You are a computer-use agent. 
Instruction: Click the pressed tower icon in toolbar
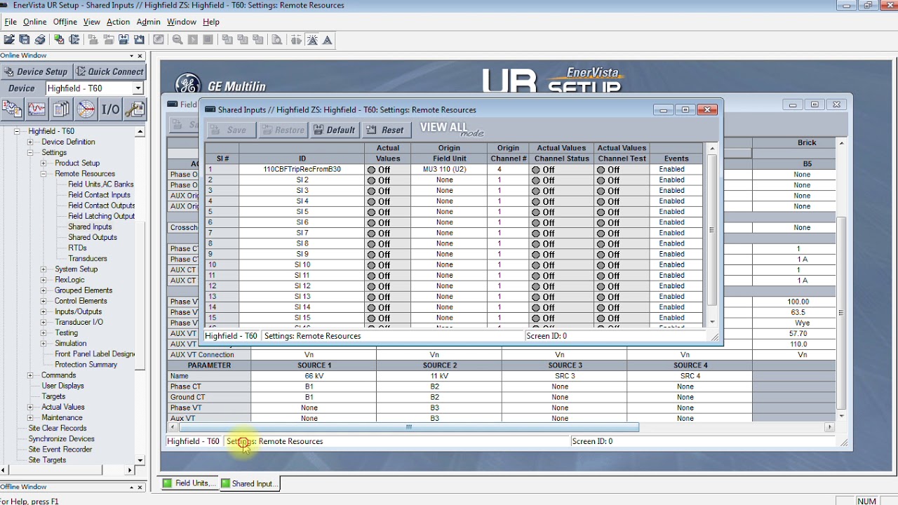click(312, 40)
